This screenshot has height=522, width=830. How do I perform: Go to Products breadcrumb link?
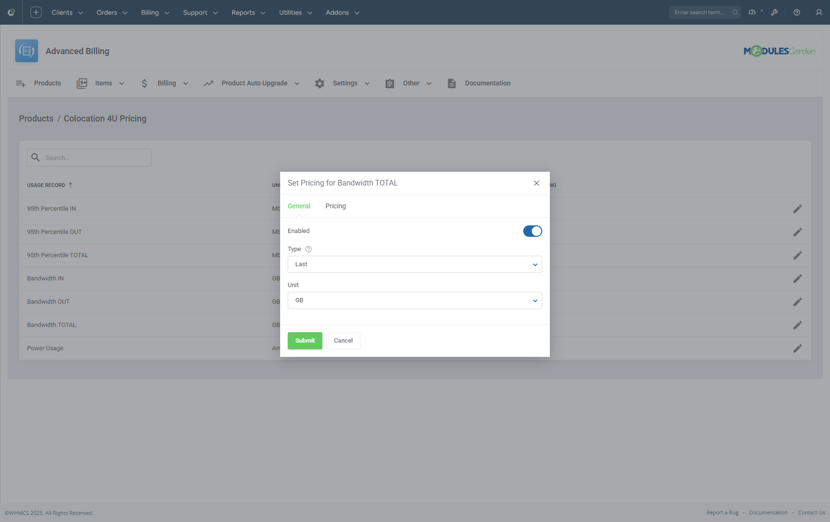36,119
